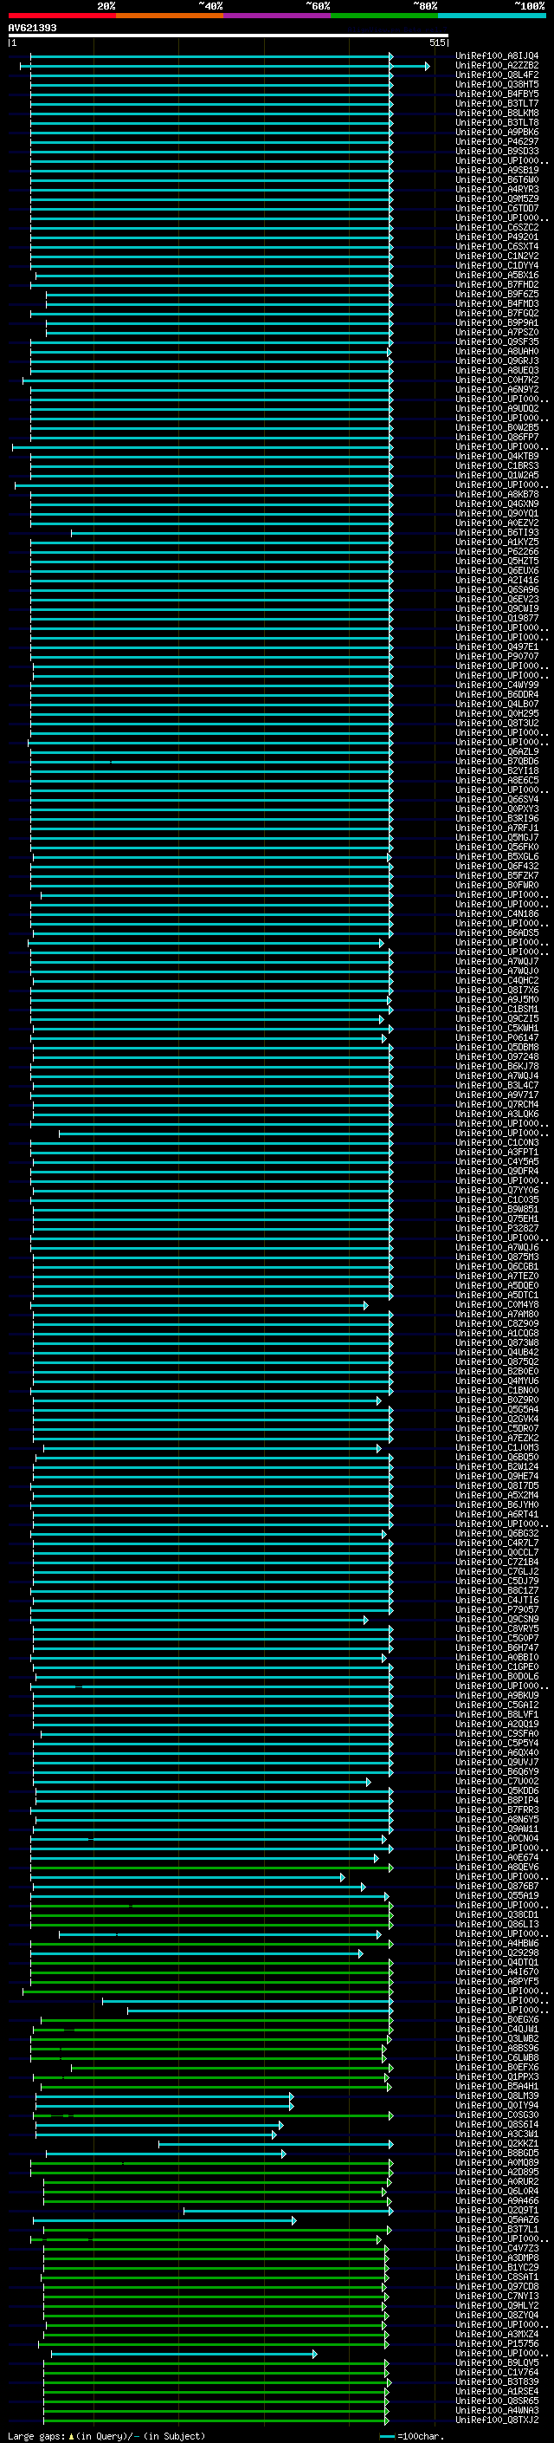
Task: Select label UniRef100_Q875M3
Action: (x=497, y=1257)
